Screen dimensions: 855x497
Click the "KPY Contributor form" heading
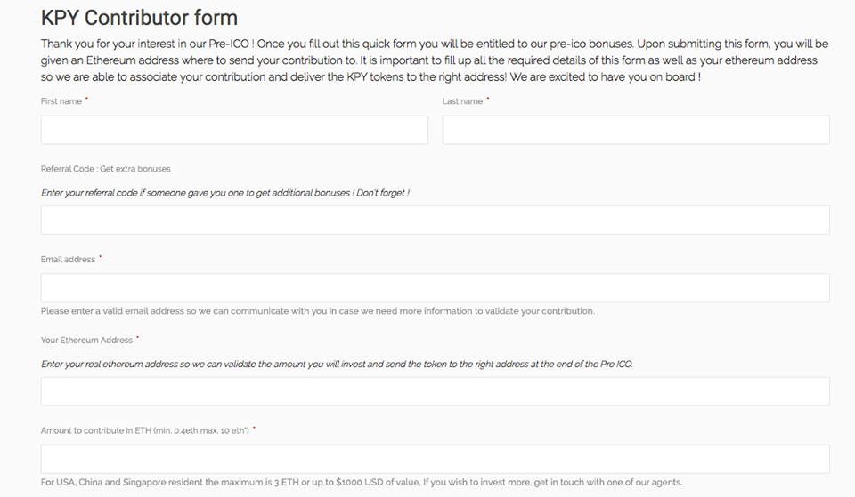(140, 18)
